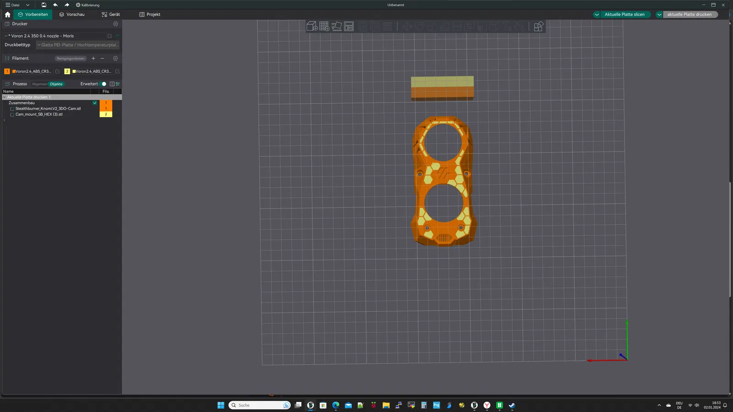
Task: Toggle the Erweitert advanced mode switch
Action: (x=103, y=84)
